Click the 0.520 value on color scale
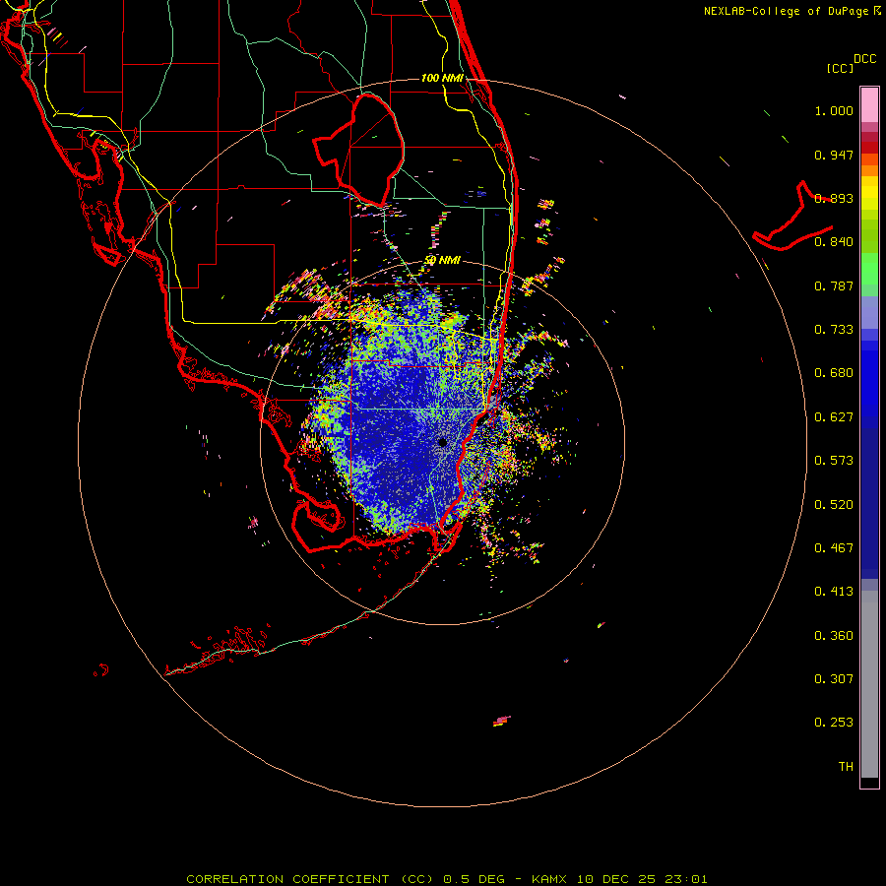886x886 pixels. (834, 505)
